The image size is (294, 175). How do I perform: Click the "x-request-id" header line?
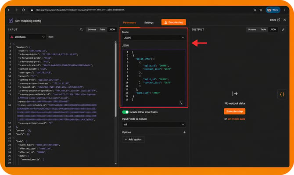(51, 87)
